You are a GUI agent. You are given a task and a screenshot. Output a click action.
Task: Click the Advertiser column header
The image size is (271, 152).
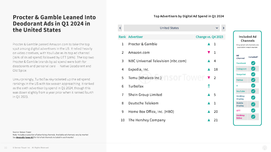pyautogui.click(x=135, y=37)
